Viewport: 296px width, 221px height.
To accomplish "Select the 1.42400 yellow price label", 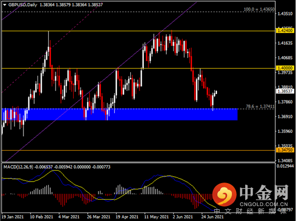I will [285, 30].
